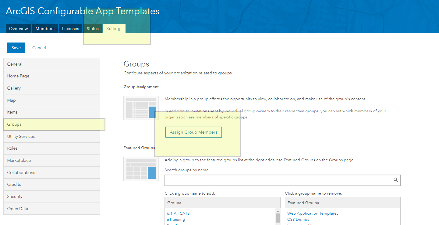Select Home Page in the settings sidebar
The width and height of the screenshot is (439, 225).
[52, 76]
